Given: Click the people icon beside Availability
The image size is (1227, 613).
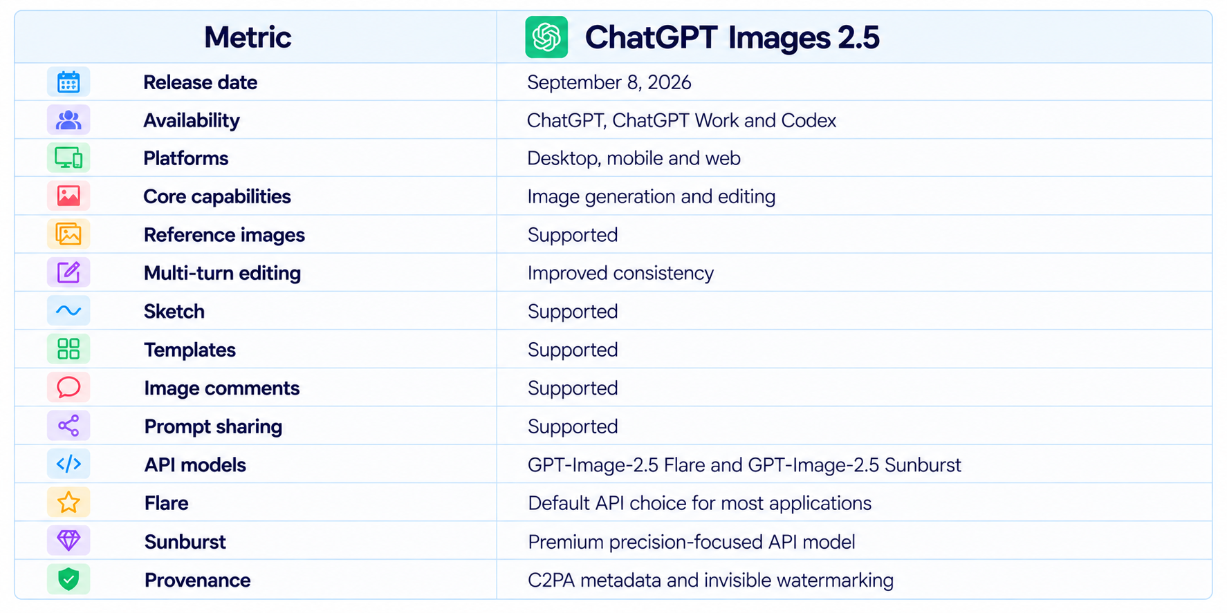Looking at the screenshot, I should pos(68,120).
